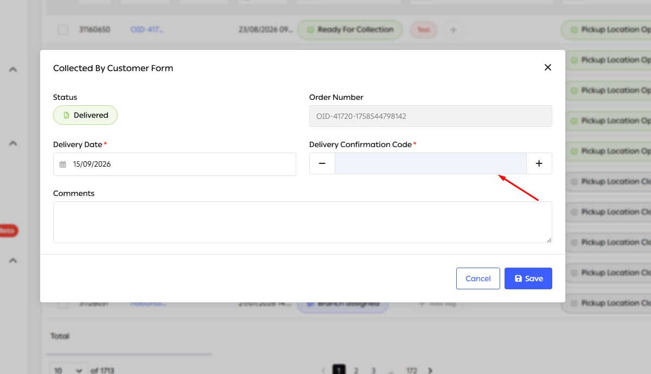
Task: Go to the previous page with the arrow
Action: [323, 370]
